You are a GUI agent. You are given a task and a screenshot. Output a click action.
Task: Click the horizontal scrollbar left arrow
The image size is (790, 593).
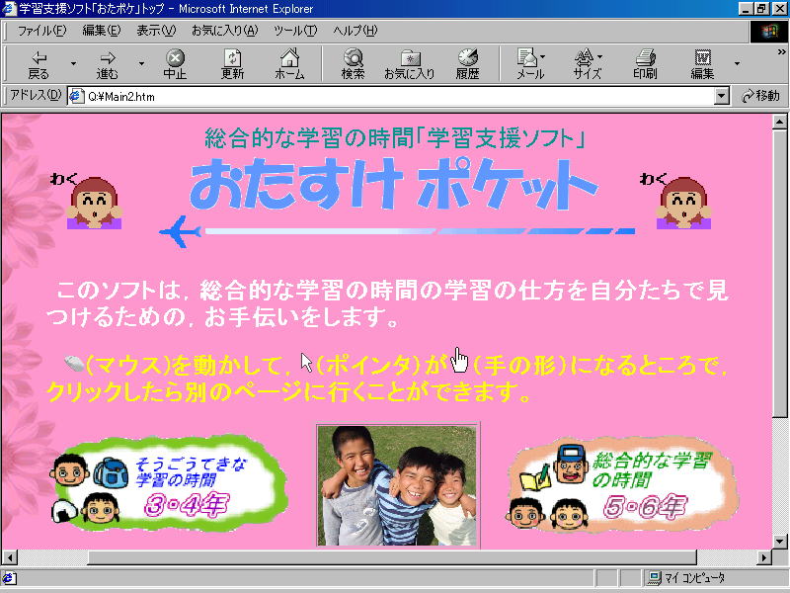coord(10,557)
